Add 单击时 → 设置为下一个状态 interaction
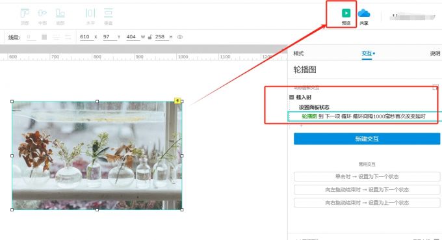The width and height of the screenshot is (442, 240). tap(367, 176)
